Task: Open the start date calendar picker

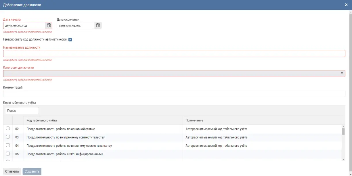Action: coord(49,25)
